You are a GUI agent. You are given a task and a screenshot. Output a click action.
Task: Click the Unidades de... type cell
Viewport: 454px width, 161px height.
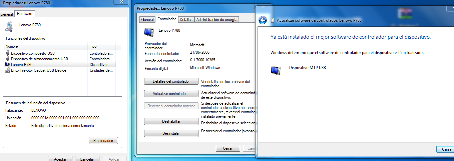(101, 70)
